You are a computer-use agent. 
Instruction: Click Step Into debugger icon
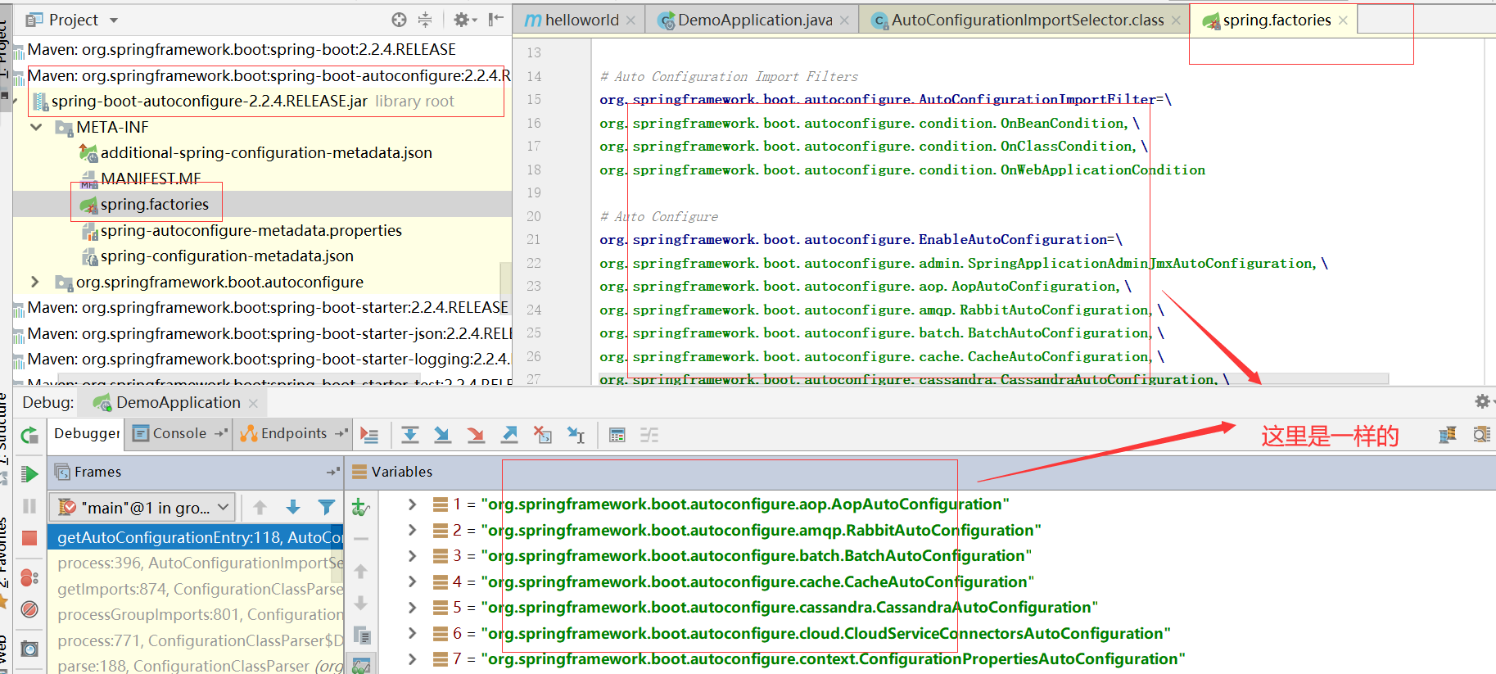(x=442, y=435)
